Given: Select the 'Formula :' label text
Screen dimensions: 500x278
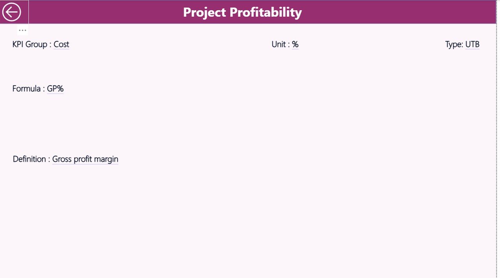Looking at the screenshot, I should click(x=26, y=88).
